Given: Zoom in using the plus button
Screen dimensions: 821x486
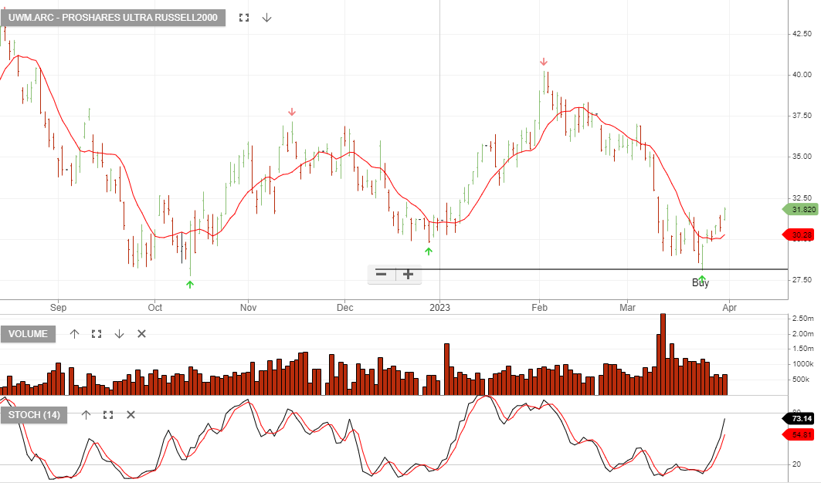Looking at the screenshot, I should [407, 274].
